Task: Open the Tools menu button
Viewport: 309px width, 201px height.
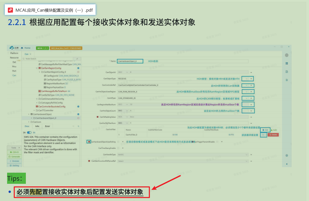Action: click(x=14, y=148)
